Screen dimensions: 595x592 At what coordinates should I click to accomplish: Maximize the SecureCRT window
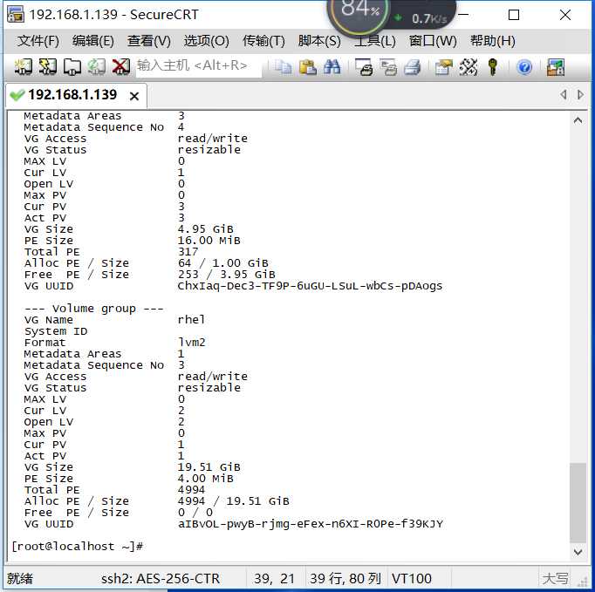514,15
